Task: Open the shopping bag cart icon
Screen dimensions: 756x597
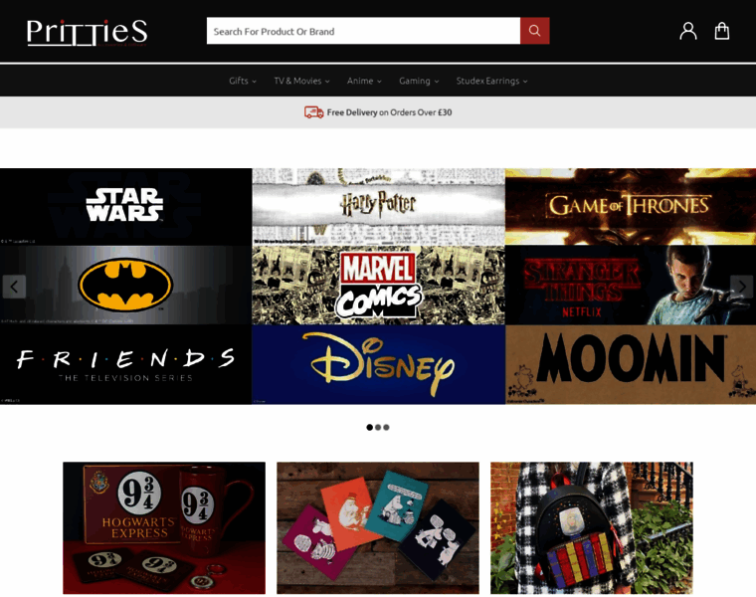Action: point(722,31)
